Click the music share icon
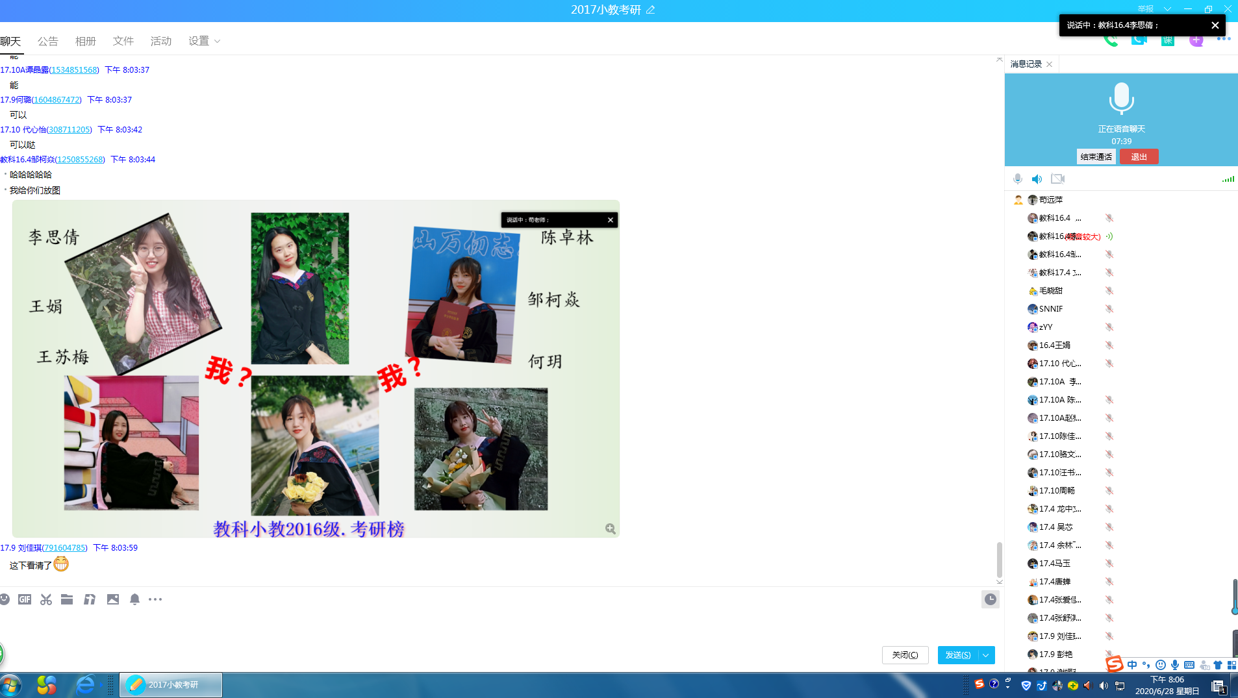 [90, 599]
